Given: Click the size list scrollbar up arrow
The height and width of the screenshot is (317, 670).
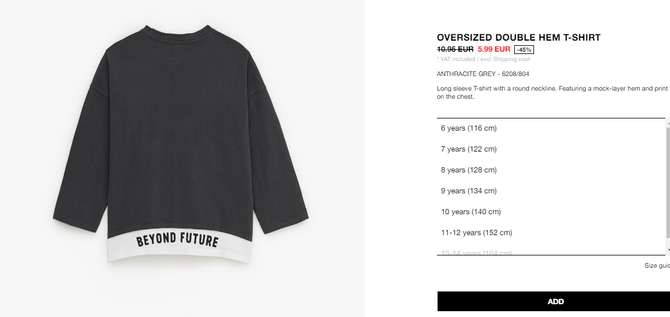Looking at the screenshot, I should point(668,123).
